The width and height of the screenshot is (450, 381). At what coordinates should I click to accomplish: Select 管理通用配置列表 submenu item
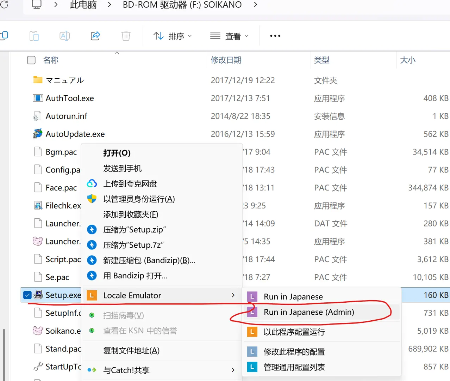321,367
